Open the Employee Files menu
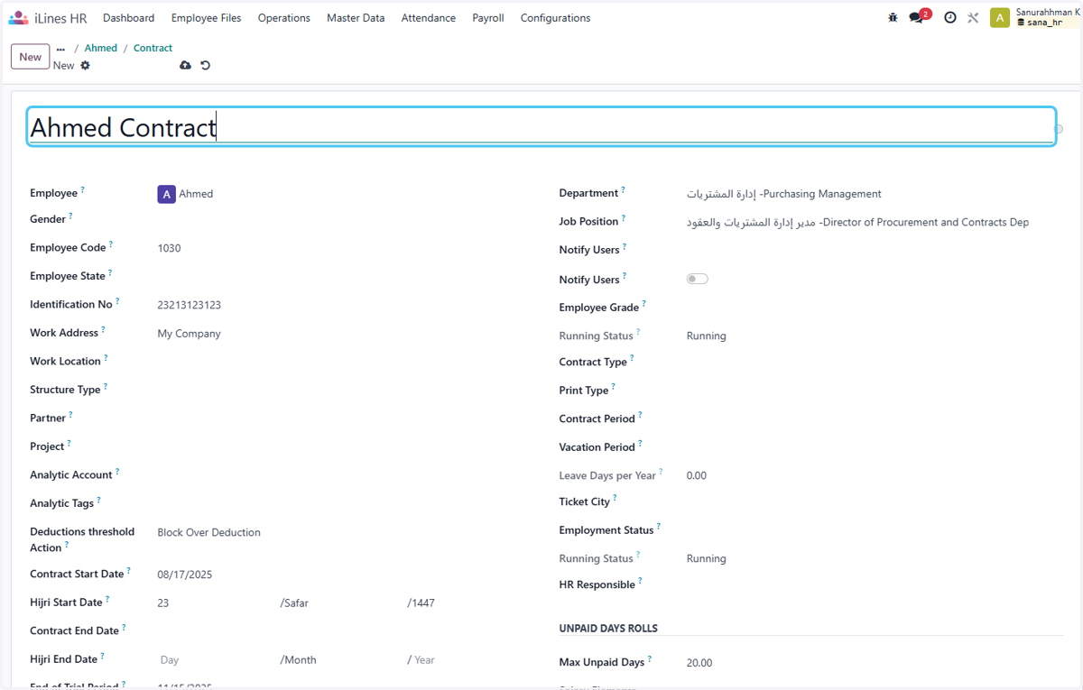 coord(206,18)
